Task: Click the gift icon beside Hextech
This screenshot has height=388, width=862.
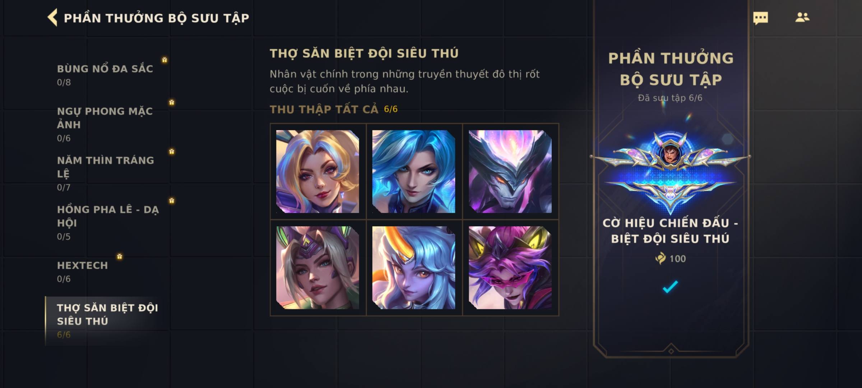Action: pyautogui.click(x=120, y=257)
